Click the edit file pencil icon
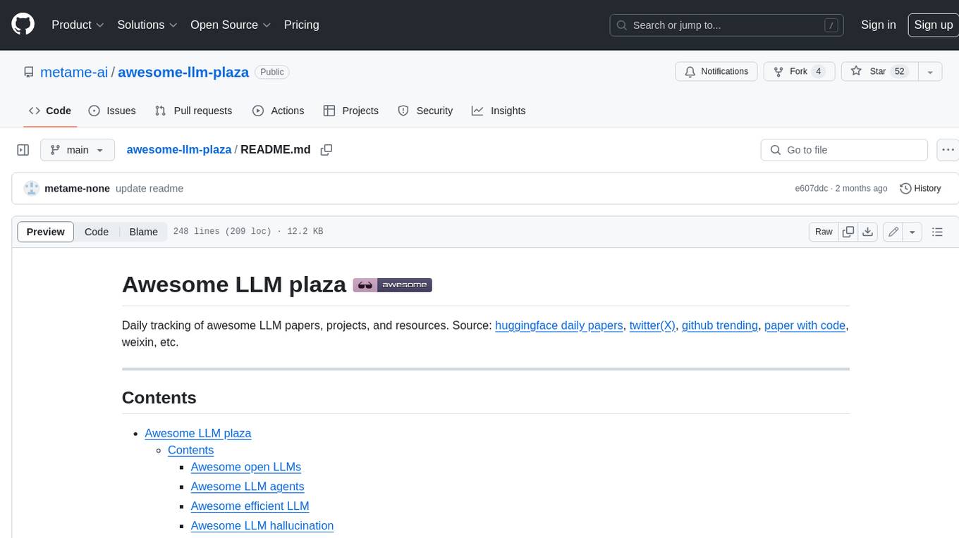This screenshot has width=959, height=538. [893, 232]
